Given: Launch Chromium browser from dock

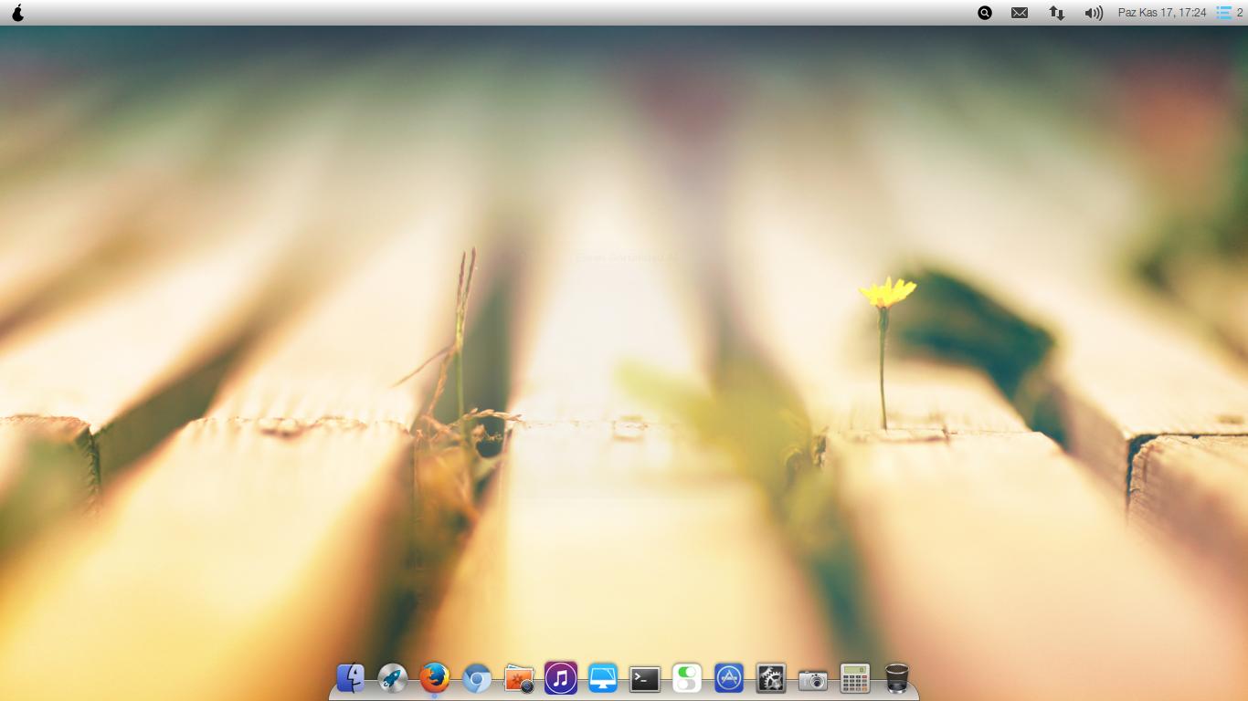Looking at the screenshot, I should point(477,678).
